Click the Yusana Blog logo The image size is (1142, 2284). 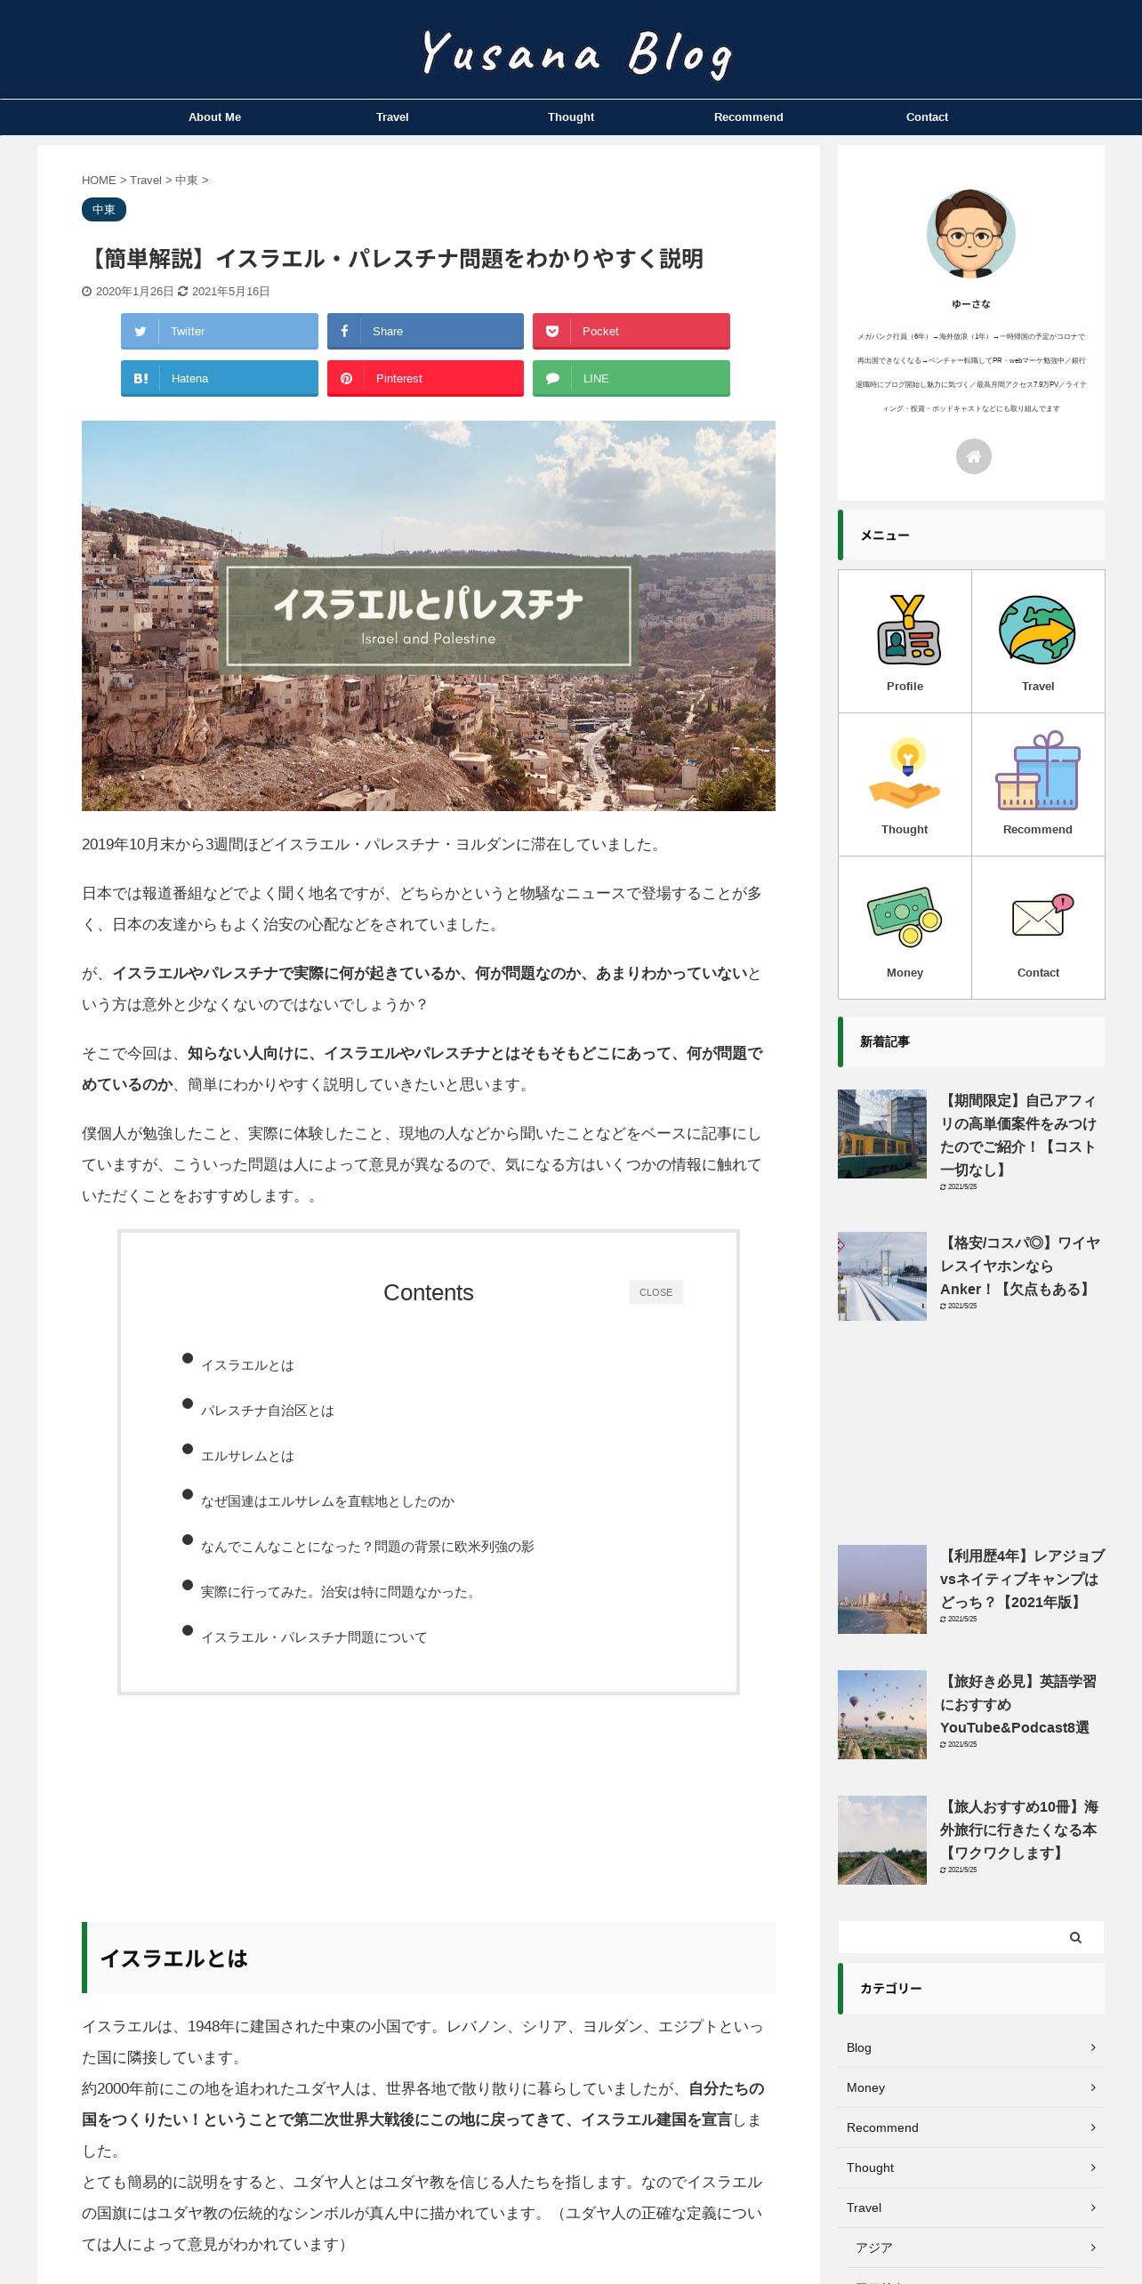(576, 53)
